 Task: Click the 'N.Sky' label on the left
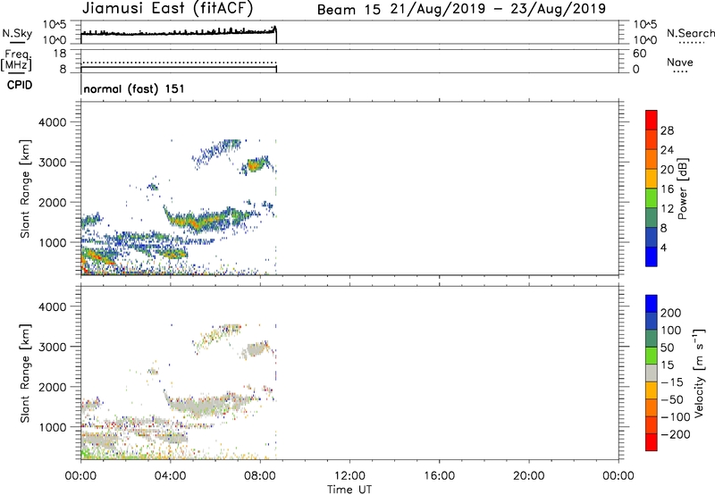point(17,33)
